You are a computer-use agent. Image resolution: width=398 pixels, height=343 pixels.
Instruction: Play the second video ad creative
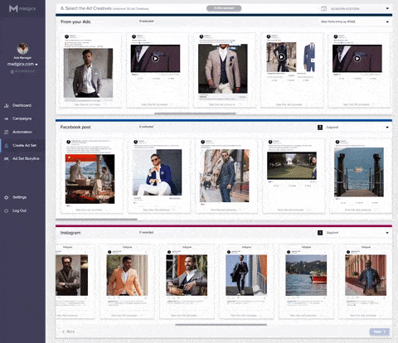(155, 58)
